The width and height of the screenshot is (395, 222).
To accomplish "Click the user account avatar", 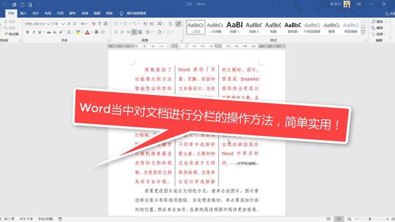I will click(x=347, y=4).
